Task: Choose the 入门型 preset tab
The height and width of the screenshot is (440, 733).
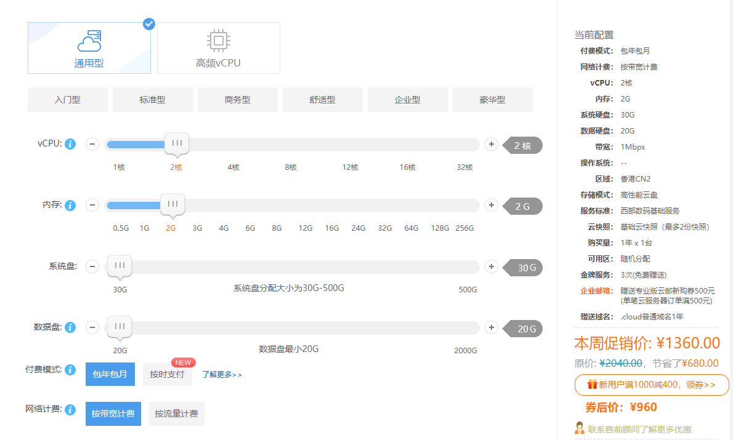Action: pyautogui.click(x=68, y=100)
